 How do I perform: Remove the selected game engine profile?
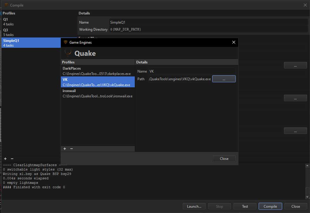pyautogui.click(x=72, y=149)
